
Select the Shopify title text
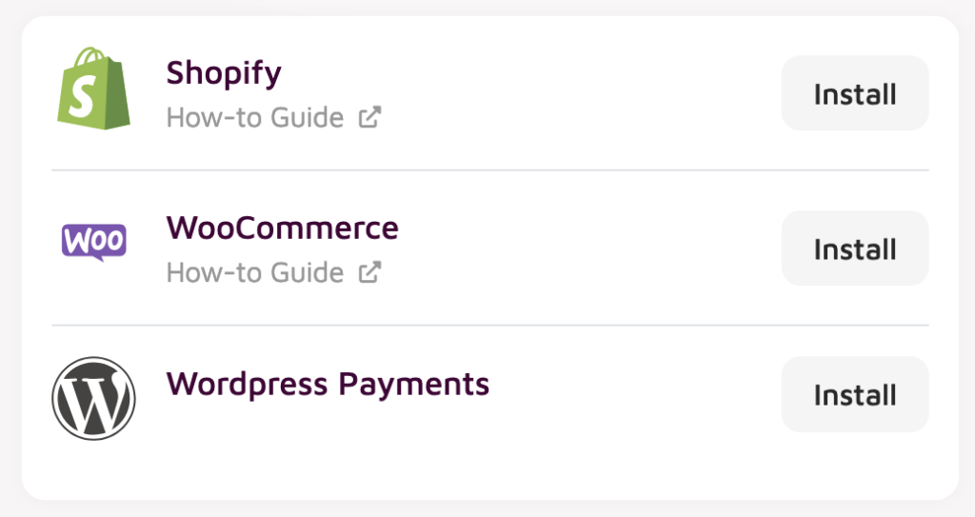point(224,74)
